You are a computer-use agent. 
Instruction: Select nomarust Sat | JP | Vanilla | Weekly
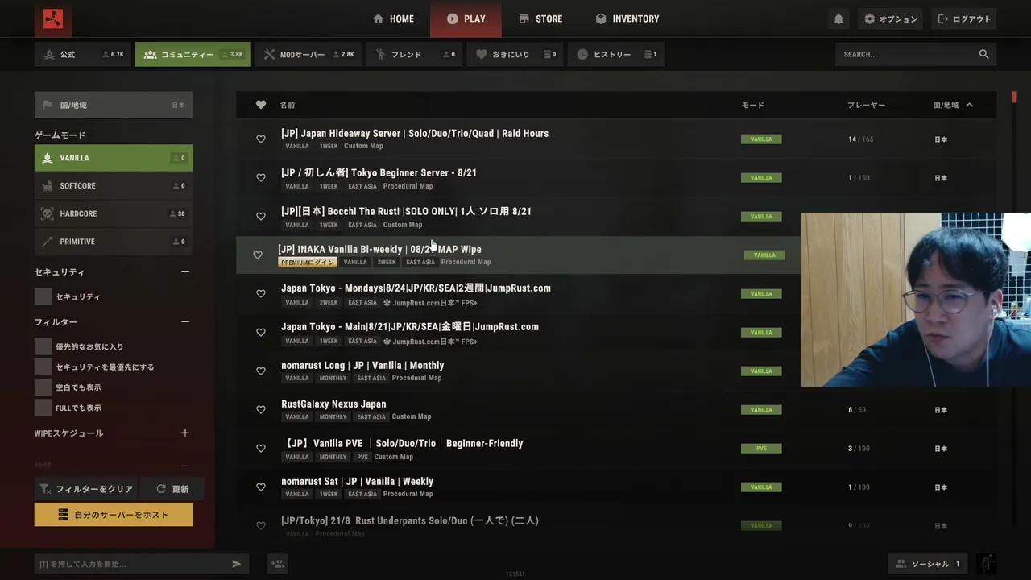click(x=357, y=482)
